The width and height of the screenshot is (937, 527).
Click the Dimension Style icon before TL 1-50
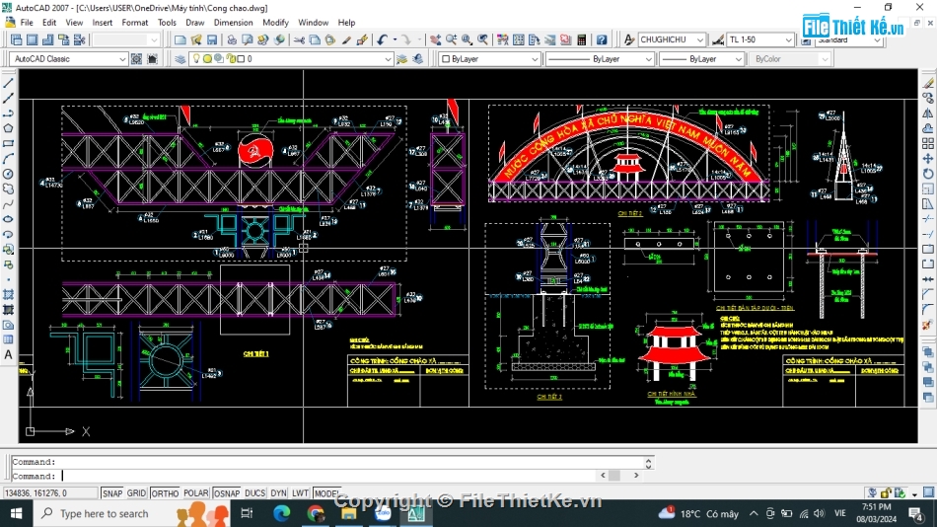[718, 40]
